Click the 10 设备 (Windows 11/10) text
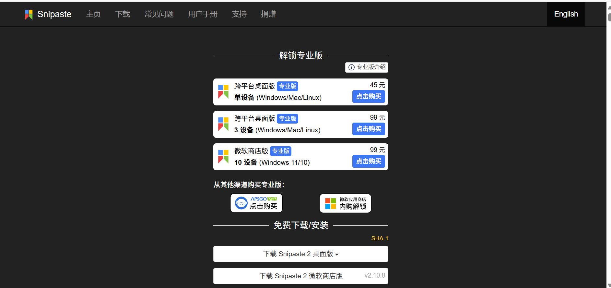Screen dimensions: 611x288 coord(272,162)
